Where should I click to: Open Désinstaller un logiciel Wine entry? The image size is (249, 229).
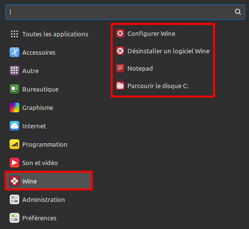coord(163,51)
